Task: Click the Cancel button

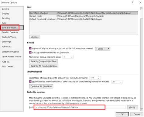Action: tap(137, 114)
